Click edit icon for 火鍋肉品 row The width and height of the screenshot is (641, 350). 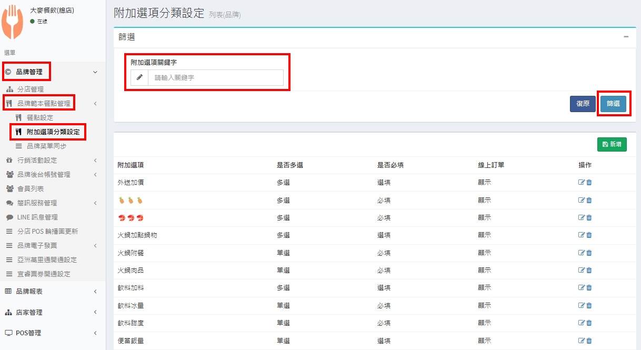point(582,271)
